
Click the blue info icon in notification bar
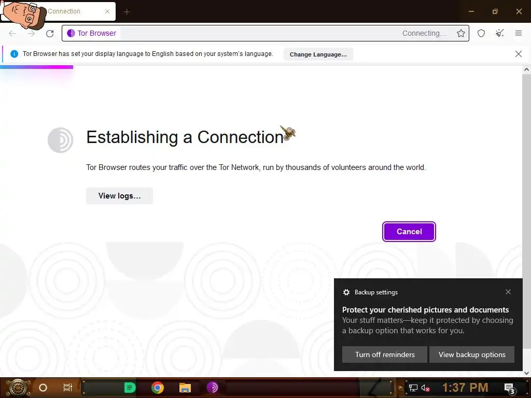(x=14, y=54)
